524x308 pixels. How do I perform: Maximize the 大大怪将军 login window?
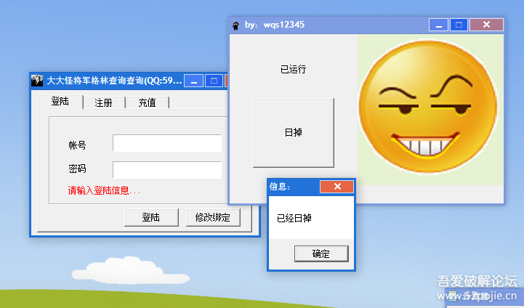214,81
